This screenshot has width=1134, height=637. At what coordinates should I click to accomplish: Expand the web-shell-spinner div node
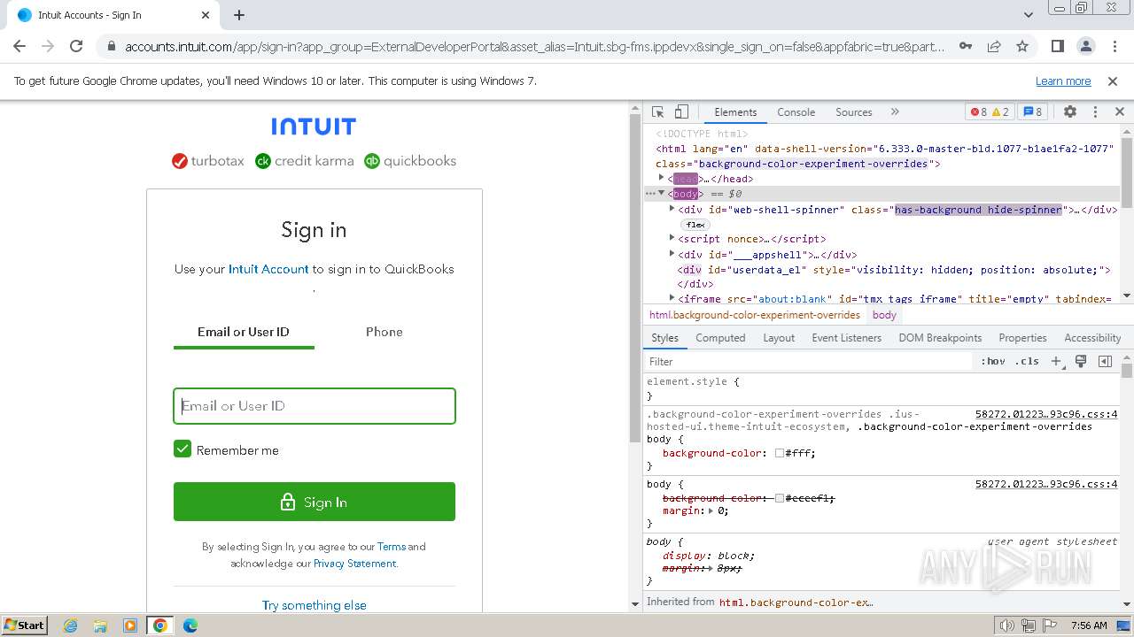click(672, 209)
